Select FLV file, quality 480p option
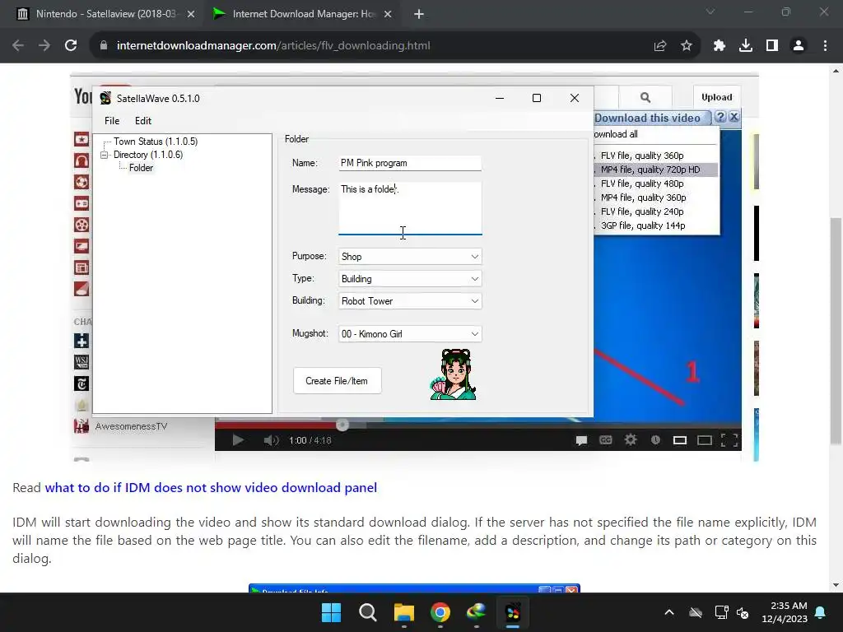 point(641,184)
